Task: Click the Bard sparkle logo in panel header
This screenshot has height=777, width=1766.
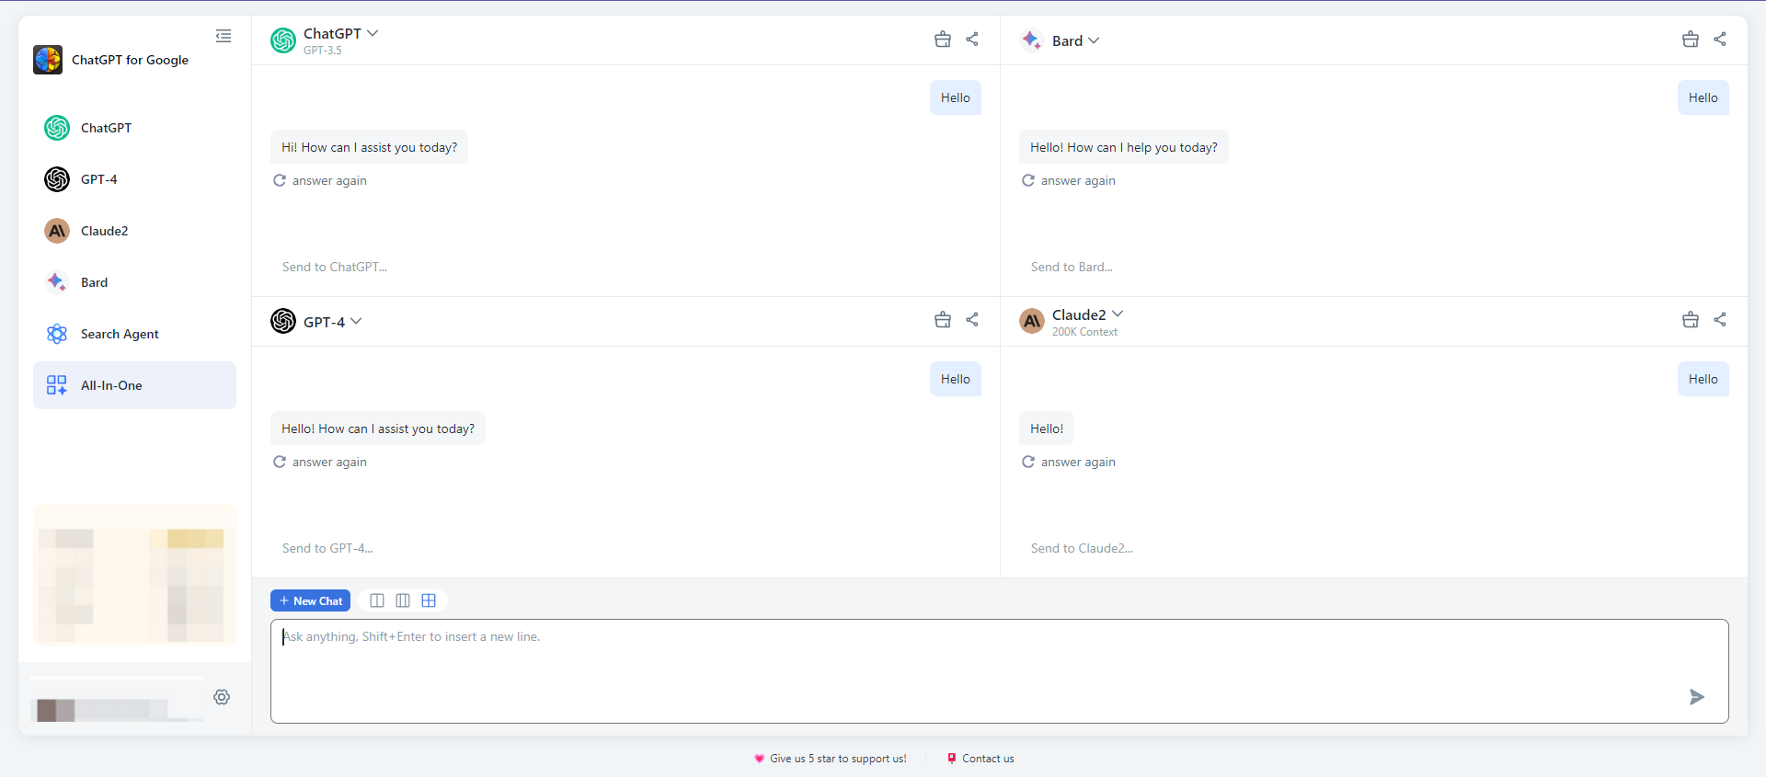Action: pos(1031,40)
